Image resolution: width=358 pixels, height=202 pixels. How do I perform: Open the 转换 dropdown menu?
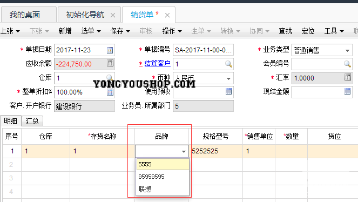tap(230, 31)
